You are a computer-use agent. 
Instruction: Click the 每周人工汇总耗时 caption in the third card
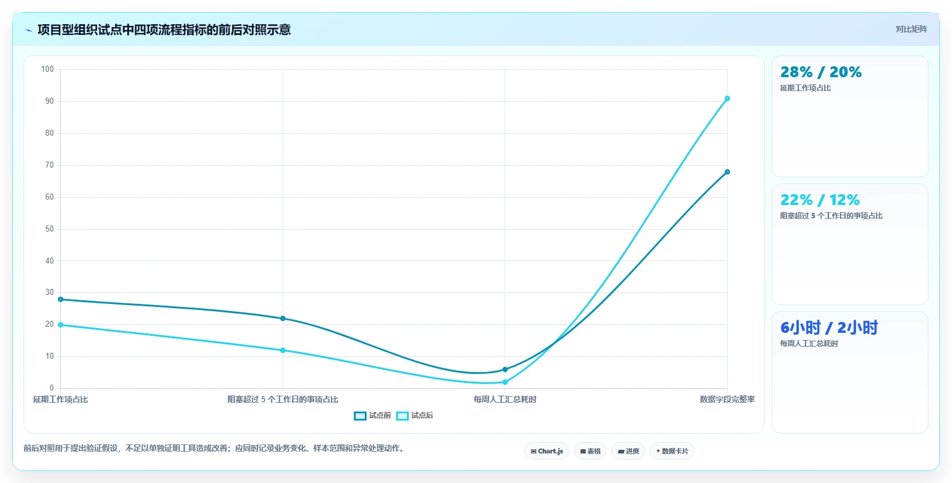809,344
